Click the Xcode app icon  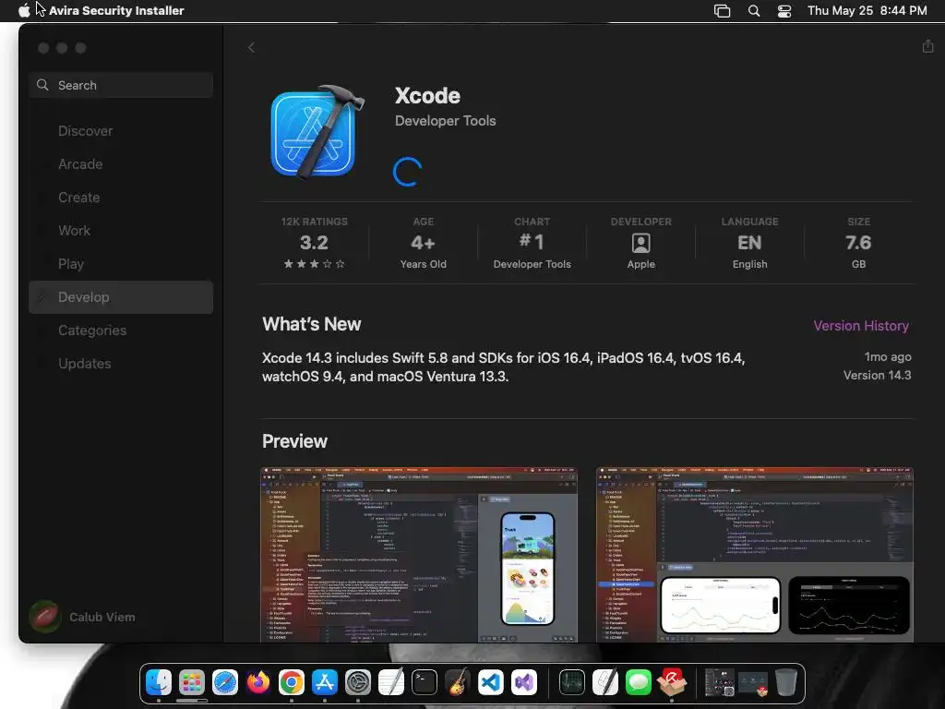tap(317, 132)
